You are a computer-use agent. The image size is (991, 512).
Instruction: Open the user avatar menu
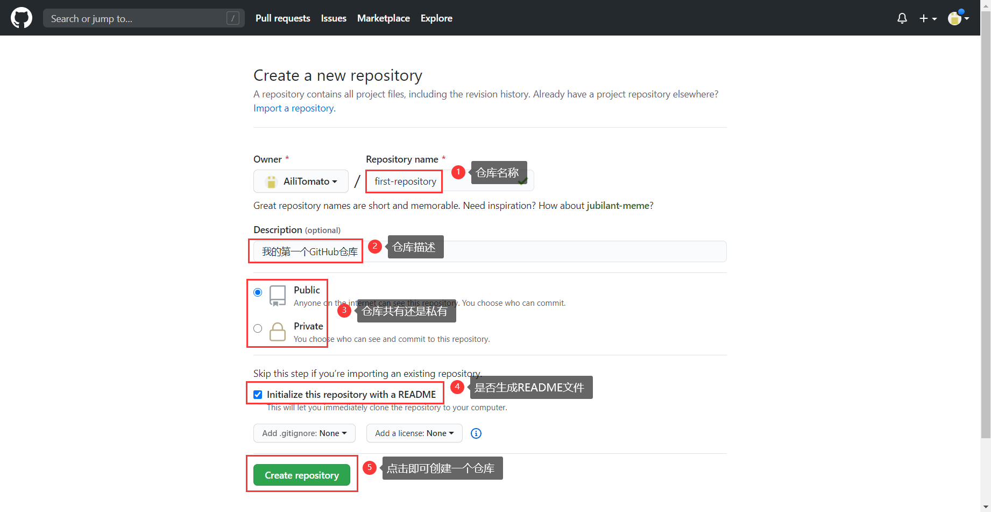pos(958,18)
